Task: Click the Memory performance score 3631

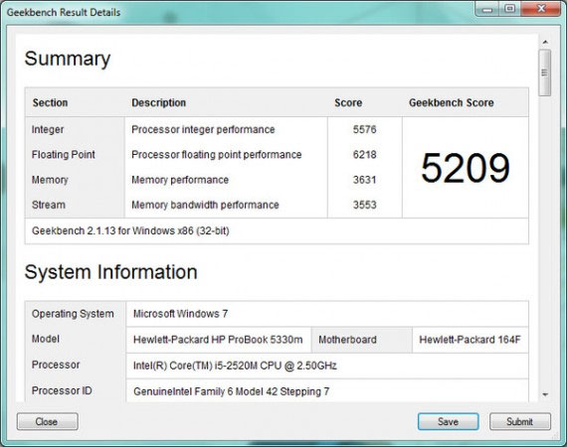Action: (x=364, y=180)
